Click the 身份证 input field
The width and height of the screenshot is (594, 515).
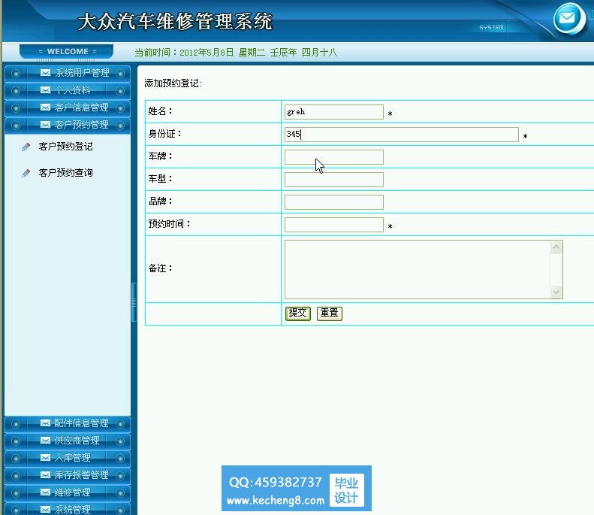point(402,135)
